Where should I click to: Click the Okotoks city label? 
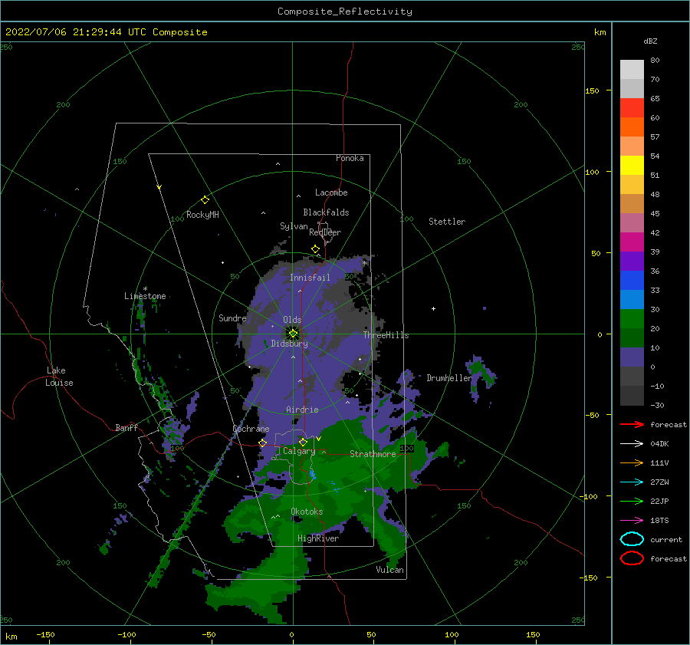pos(307,512)
